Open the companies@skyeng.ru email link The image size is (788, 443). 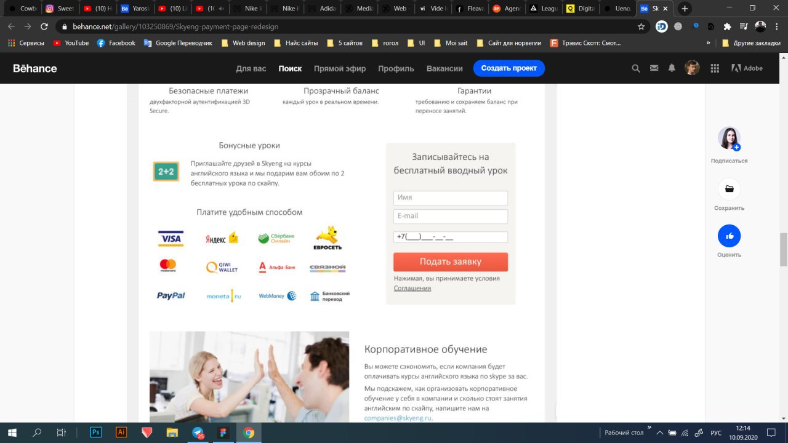click(x=398, y=418)
